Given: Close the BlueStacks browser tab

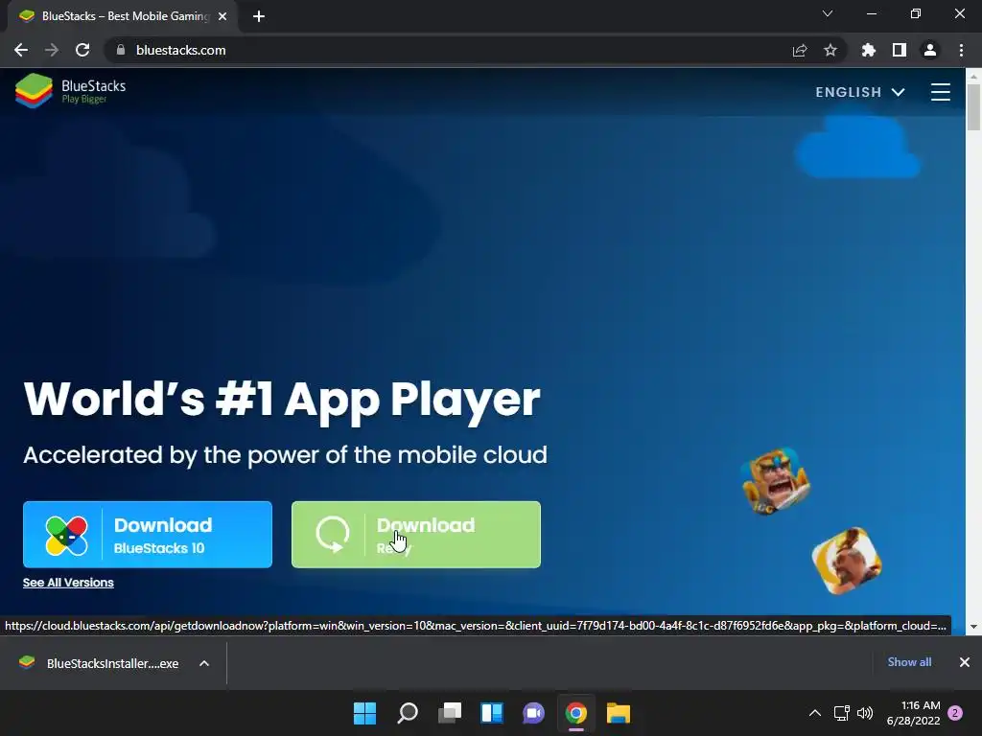Looking at the screenshot, I should point(222,16).
